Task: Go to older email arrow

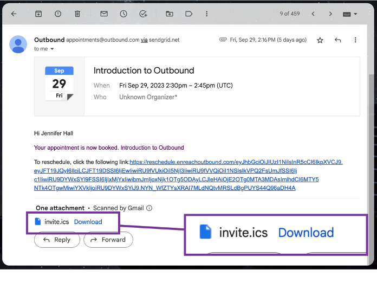Action: pyautogui.click(x=330, y=14)
